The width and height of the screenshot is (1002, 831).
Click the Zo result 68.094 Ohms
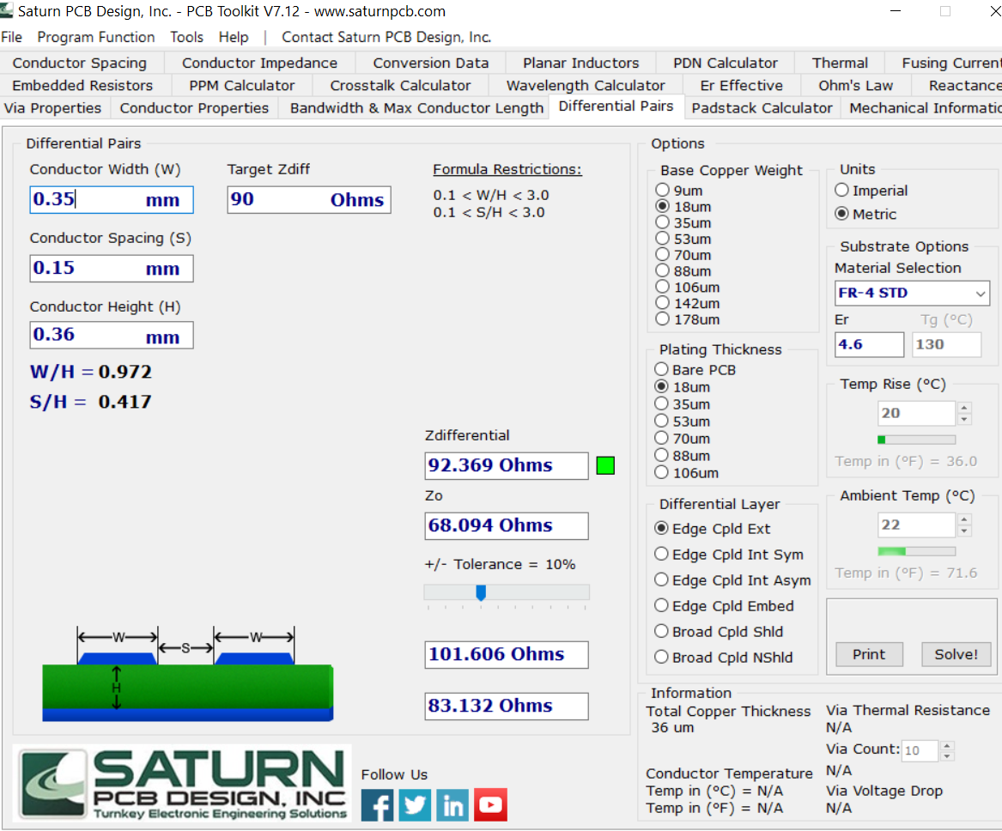(x=506, y=525)
